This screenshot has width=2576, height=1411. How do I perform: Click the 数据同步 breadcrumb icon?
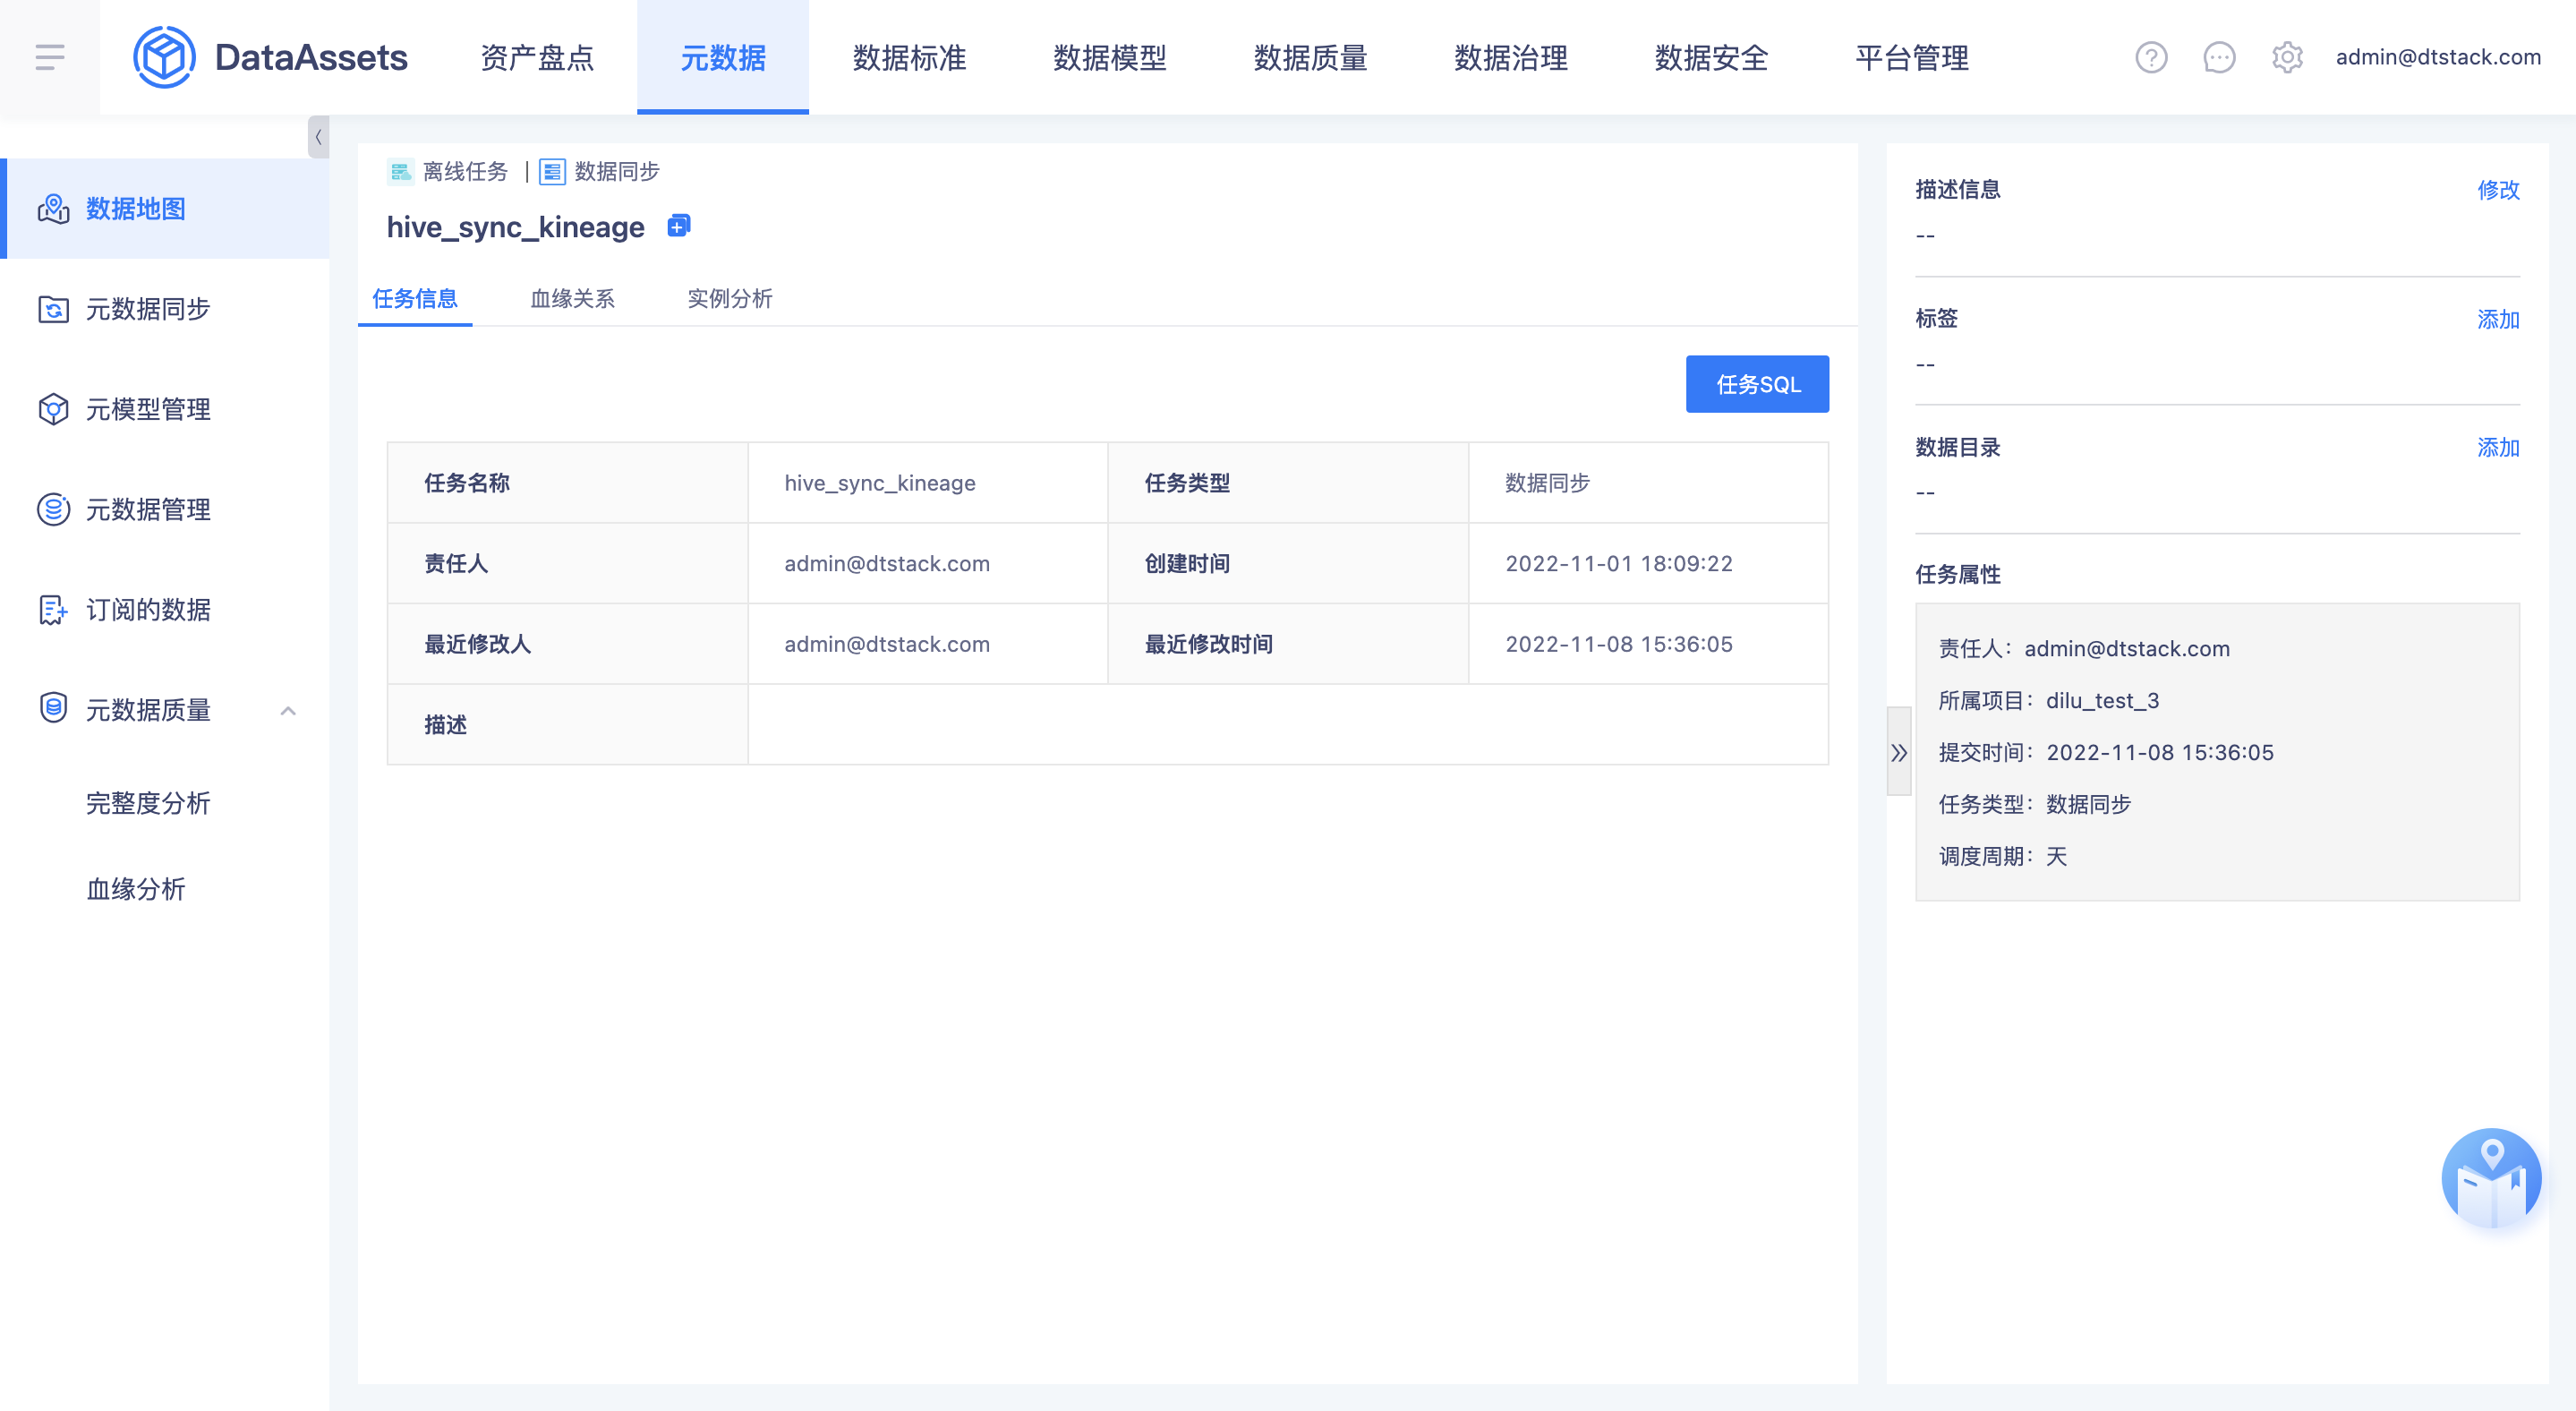552,172
